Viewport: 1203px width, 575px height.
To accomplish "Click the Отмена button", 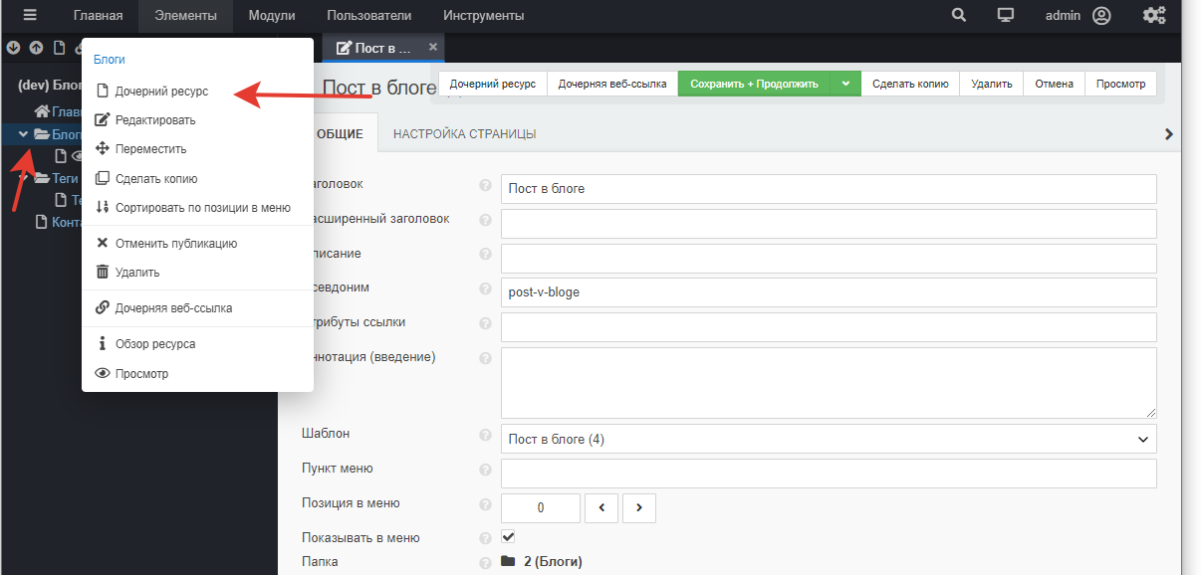I will coord(1054,85).
